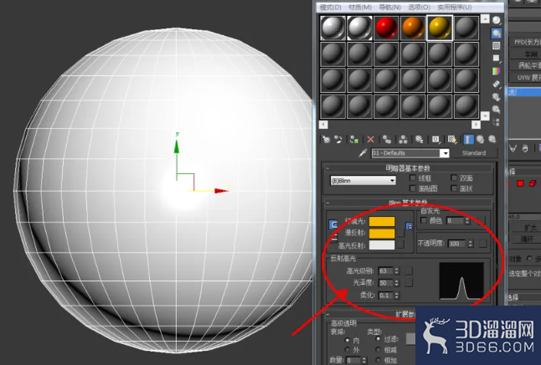Click the Sample UV Tiling icon
The height and width of the screenshot is (365, 541).
[x=496, y=59]
